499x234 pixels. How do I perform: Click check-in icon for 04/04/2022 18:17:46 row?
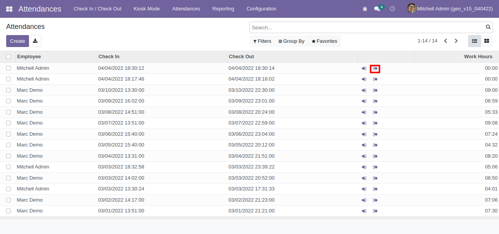364,79
